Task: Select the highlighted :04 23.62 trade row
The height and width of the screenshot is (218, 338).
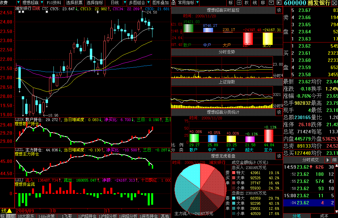Action: click(x=309, y=203)
